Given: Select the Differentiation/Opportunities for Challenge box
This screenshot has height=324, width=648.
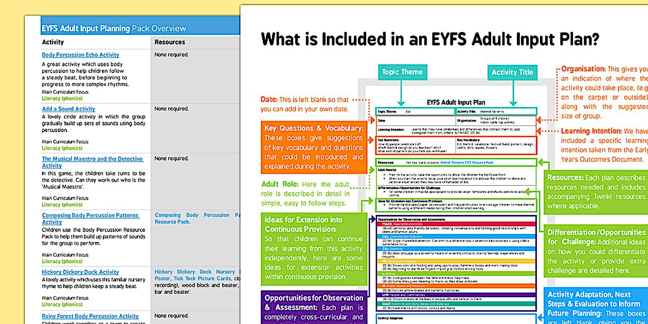Looking at the screenshot, I should 595,251.
